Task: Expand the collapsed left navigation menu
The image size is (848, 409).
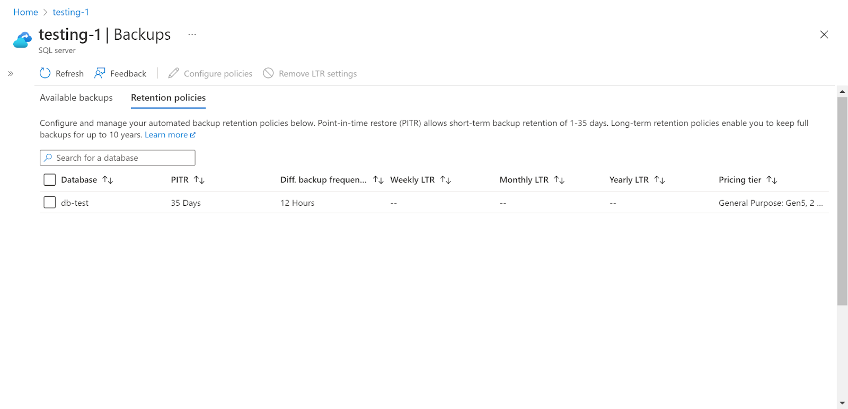Action: [x=11, y=74]
